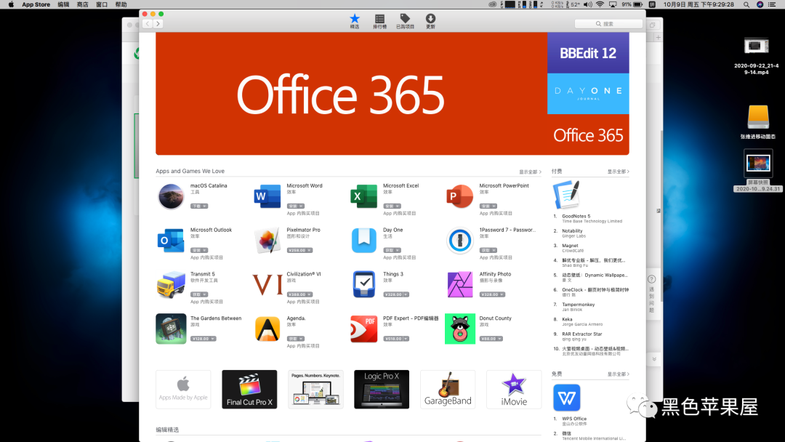This screenshot has width=785, height=442.
Task: Open the Updates download tab
Action: coord(430,21)
